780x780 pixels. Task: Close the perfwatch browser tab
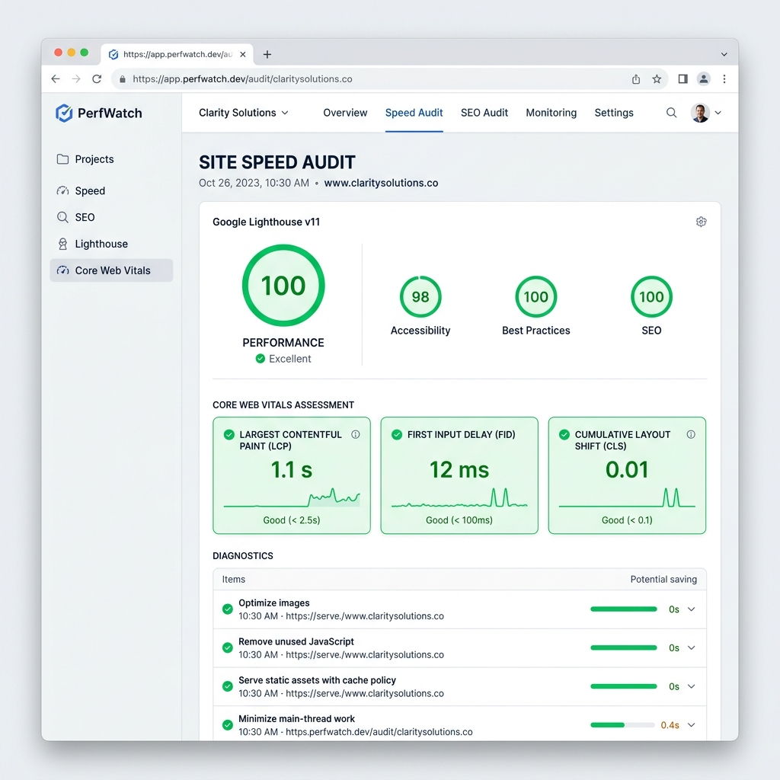243,54
